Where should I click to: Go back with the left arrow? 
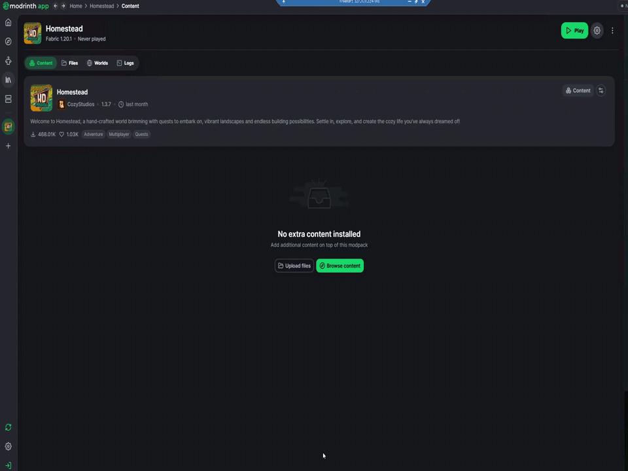click(x=55, y=6)
